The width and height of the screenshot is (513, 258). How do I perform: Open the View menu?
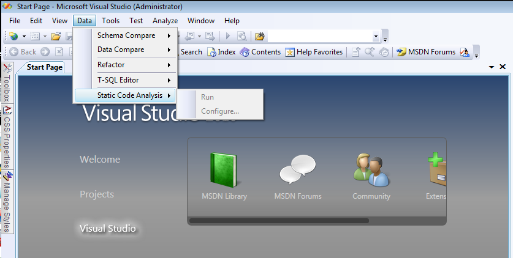(x=59, y=21)
